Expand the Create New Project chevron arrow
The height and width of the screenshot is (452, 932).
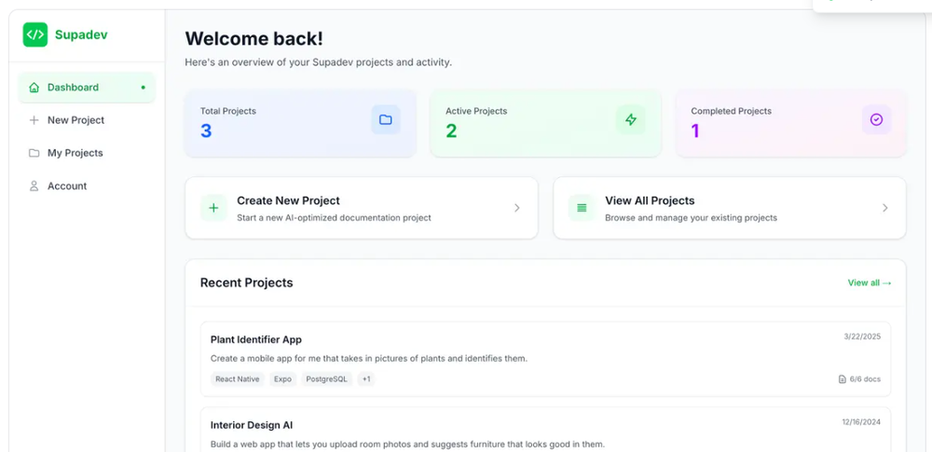coord(517,208)
